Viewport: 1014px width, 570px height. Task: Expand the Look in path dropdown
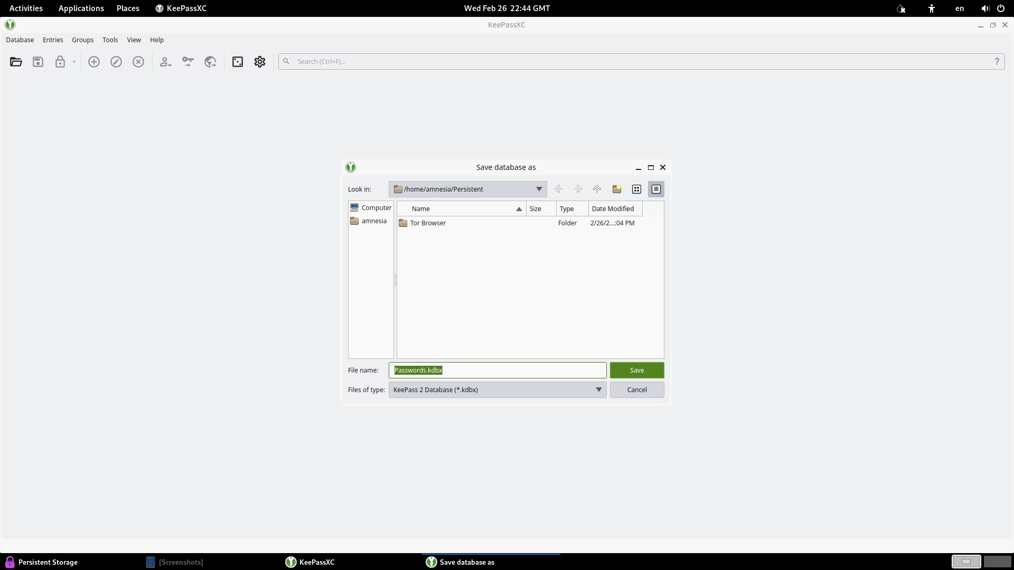pos(539,189)
